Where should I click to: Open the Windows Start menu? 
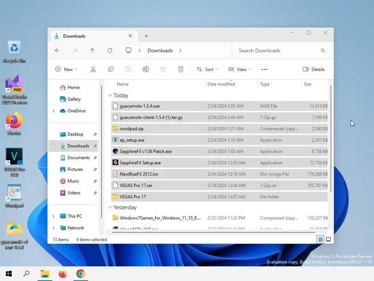tap(9, 274)
